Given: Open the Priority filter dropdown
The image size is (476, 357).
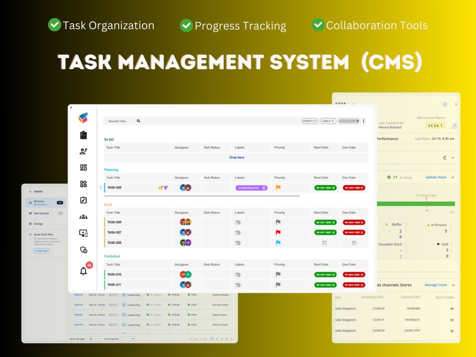Looking at the screenshot, I should tap(310, 121).
